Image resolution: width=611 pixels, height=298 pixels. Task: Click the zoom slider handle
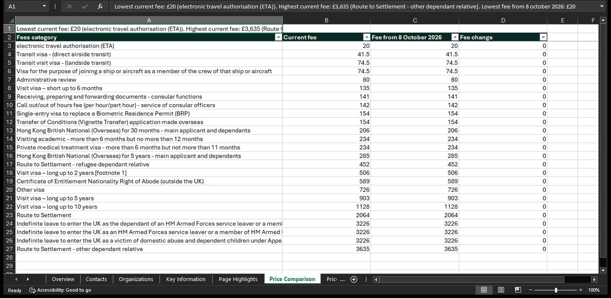(x=556, y=290)
